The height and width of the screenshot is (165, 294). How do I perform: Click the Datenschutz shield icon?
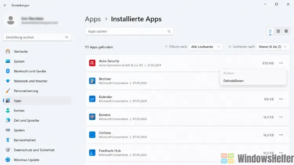click(x=8, y=150)
